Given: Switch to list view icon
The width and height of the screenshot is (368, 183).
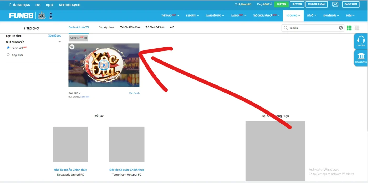Looking at the screenshot, I should pyautogui.click(x=357, y=28).
